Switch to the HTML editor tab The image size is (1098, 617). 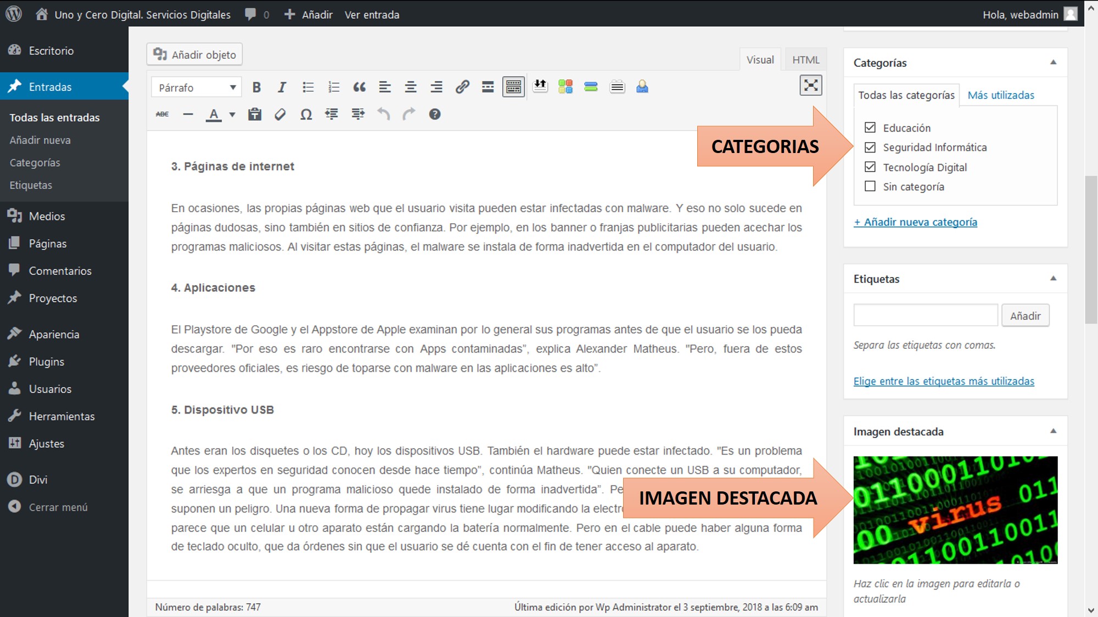pyautogui.click(x=805, y=60)
